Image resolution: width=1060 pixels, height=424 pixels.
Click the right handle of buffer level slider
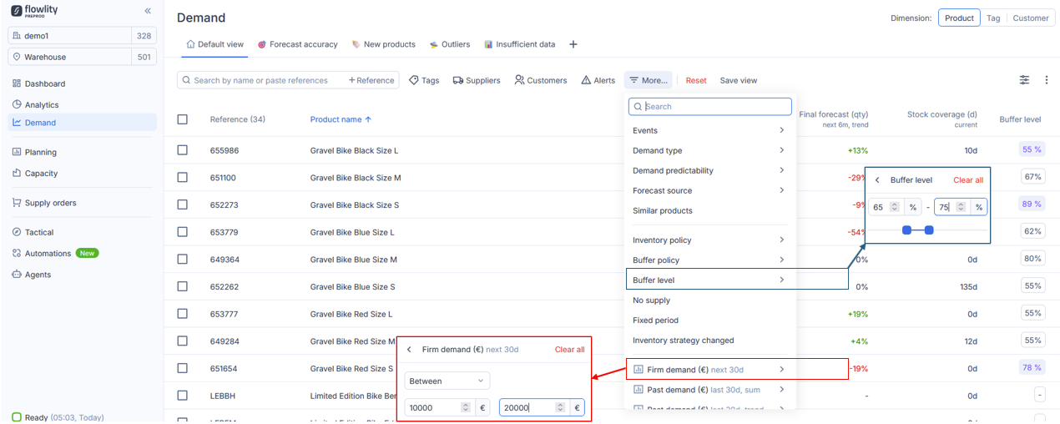929,230
